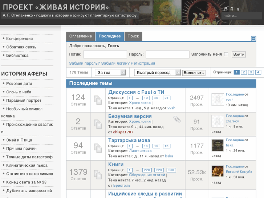Click topic icon for Безумная версия
Screen dimensions: 264x198
(x=98, y=124)
